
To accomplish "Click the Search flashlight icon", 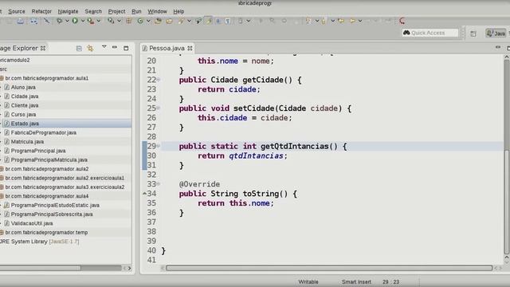I will click(x=181, y=21).
